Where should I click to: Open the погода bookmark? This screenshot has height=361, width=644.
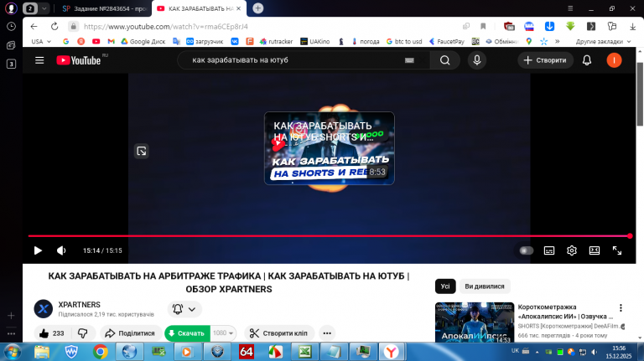[x=366, y=41]
